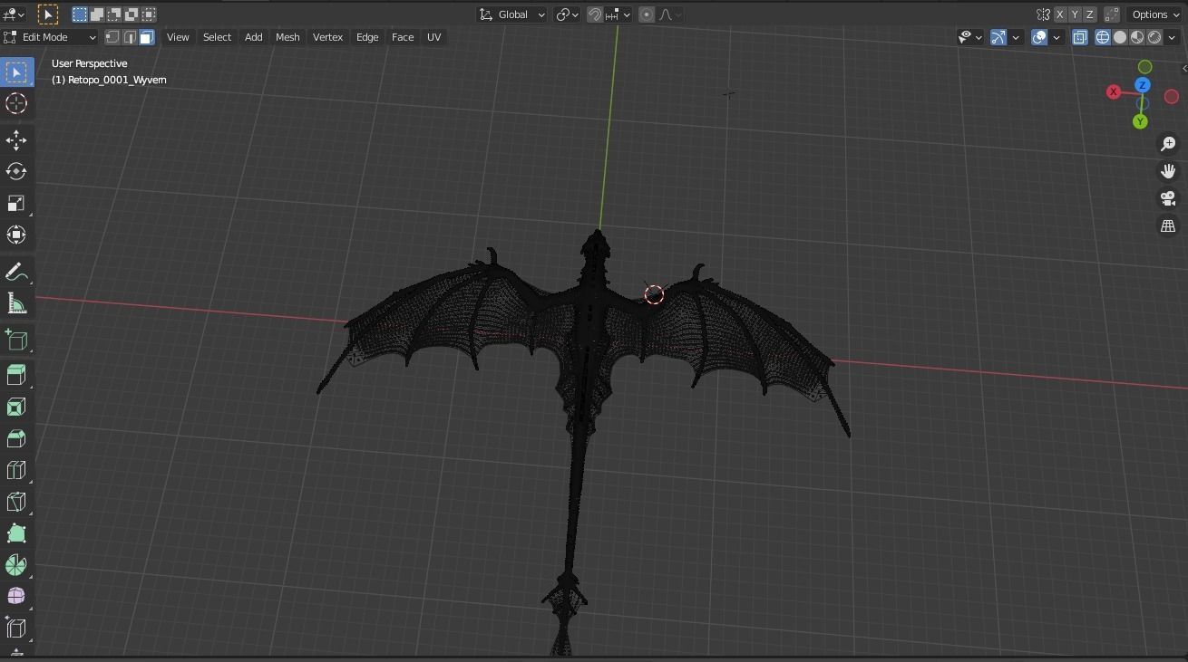1188x662 pixels.
Task: Toggle X-Ray mode
Action: (1080, 37)
